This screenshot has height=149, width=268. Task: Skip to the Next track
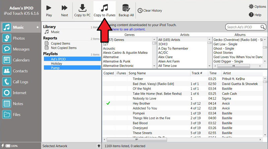click(x=64, y=11)
